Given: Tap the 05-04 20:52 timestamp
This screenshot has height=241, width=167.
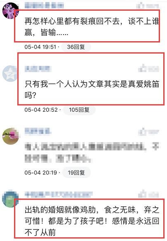Looking at the screenshot, I should click(41, 110).
